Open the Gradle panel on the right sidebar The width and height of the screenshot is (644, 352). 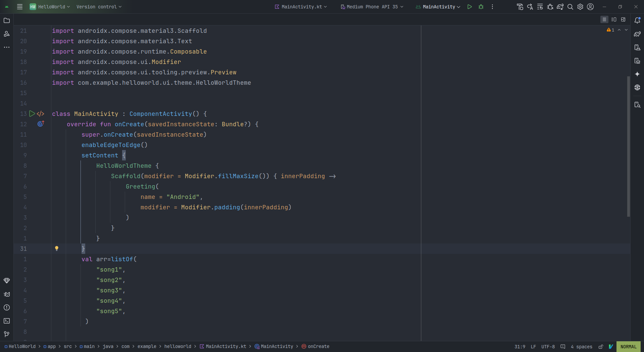(638, 34)
